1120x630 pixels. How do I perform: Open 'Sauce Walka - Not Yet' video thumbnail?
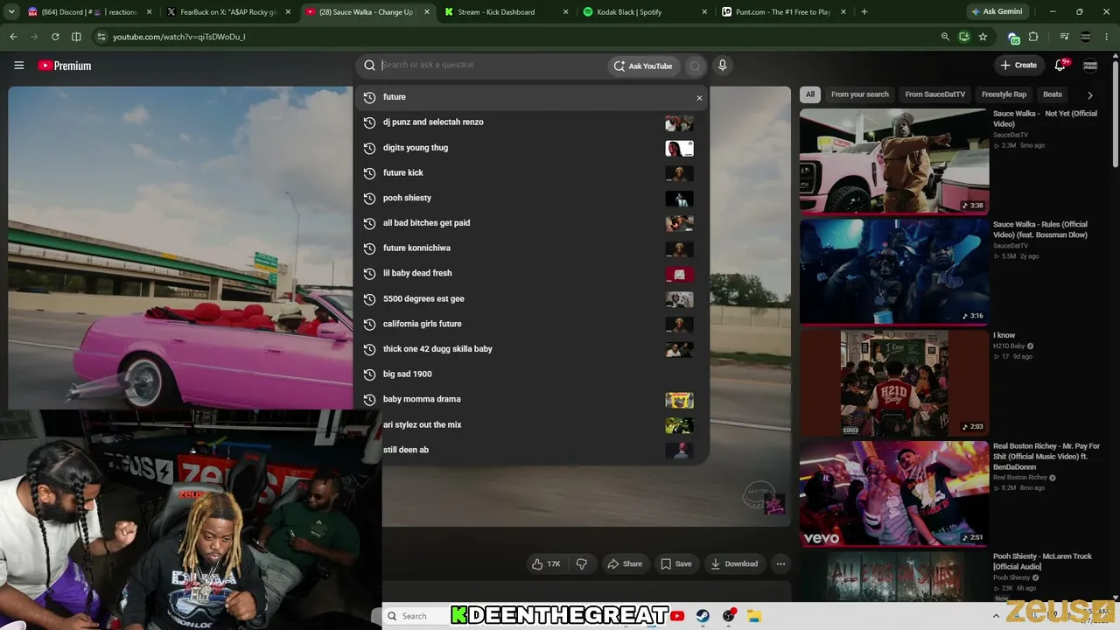pyautogui.click(x=894, y=160)
